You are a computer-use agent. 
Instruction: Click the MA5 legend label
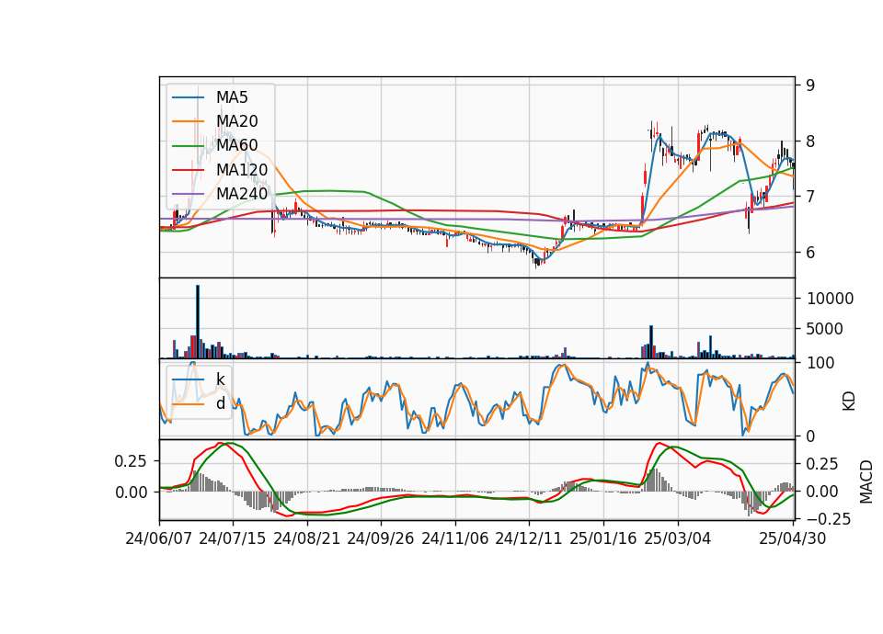click(232, 97)
